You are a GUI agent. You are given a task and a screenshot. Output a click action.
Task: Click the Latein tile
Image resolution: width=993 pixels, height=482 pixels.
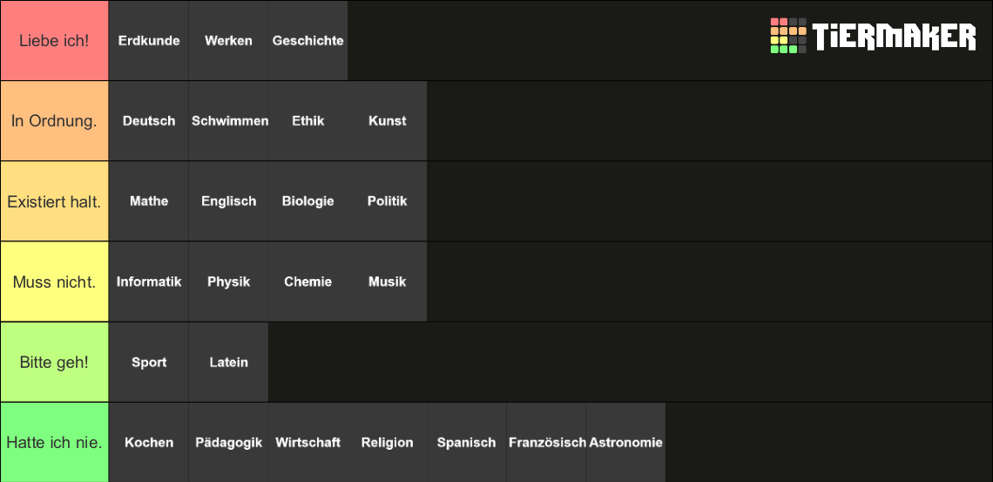point(228,363)
